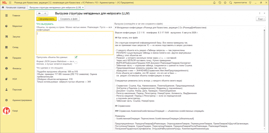Switch to the Начальная страница tab

pos(14,8)
